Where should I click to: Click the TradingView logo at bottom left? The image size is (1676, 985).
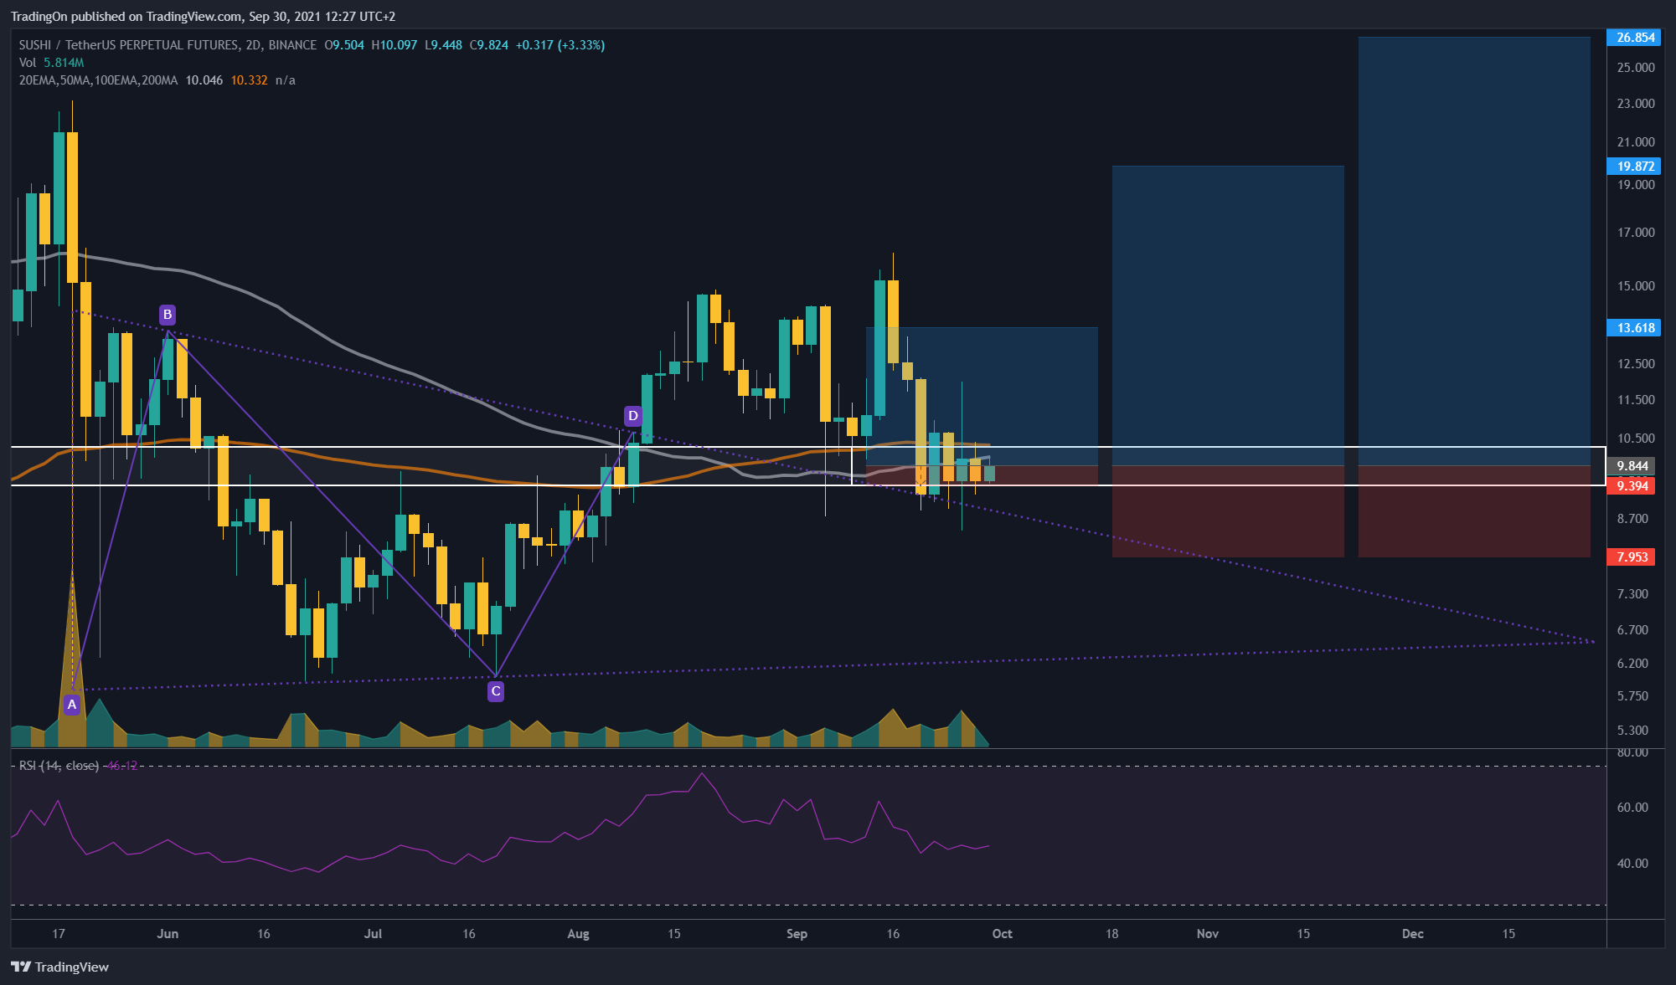(60, 967)
